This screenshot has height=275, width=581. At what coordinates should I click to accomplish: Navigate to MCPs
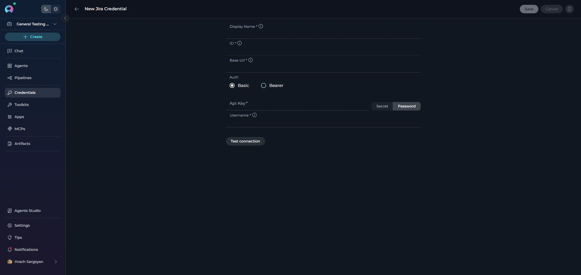point(33,129)
